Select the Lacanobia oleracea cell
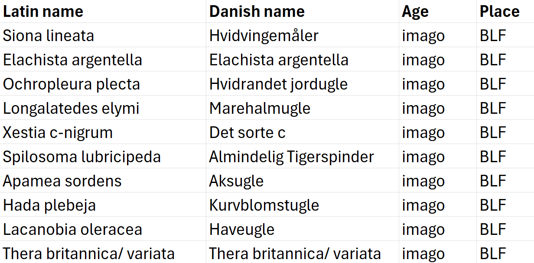This screenshot has height=263, width=534. (x=103, y=229)
